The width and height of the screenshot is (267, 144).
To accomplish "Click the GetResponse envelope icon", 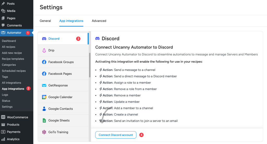I will tap(44, 85).
